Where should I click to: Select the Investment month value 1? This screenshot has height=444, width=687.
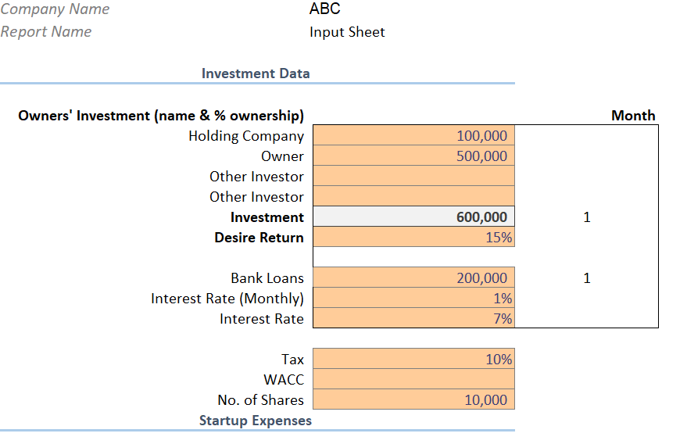[587, 217]
